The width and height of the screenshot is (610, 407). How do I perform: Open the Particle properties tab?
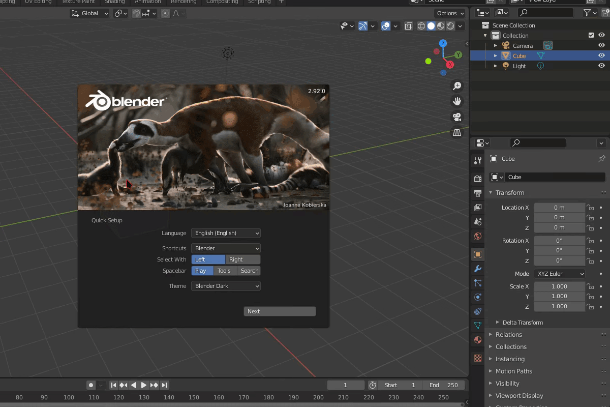[477, 282]
